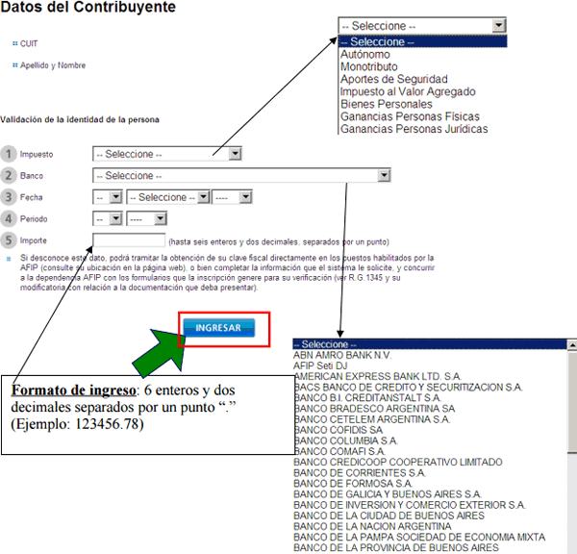577x554 pixels.
Task: Choose BANCO DE GALICIA Y BUENOS AIRES
Action: (x=388, y=494)
